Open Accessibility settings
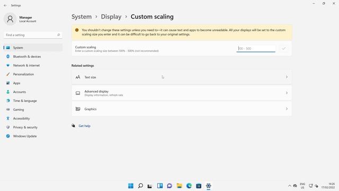The height and width of the screenshot is (191, 339). (33, 118)
